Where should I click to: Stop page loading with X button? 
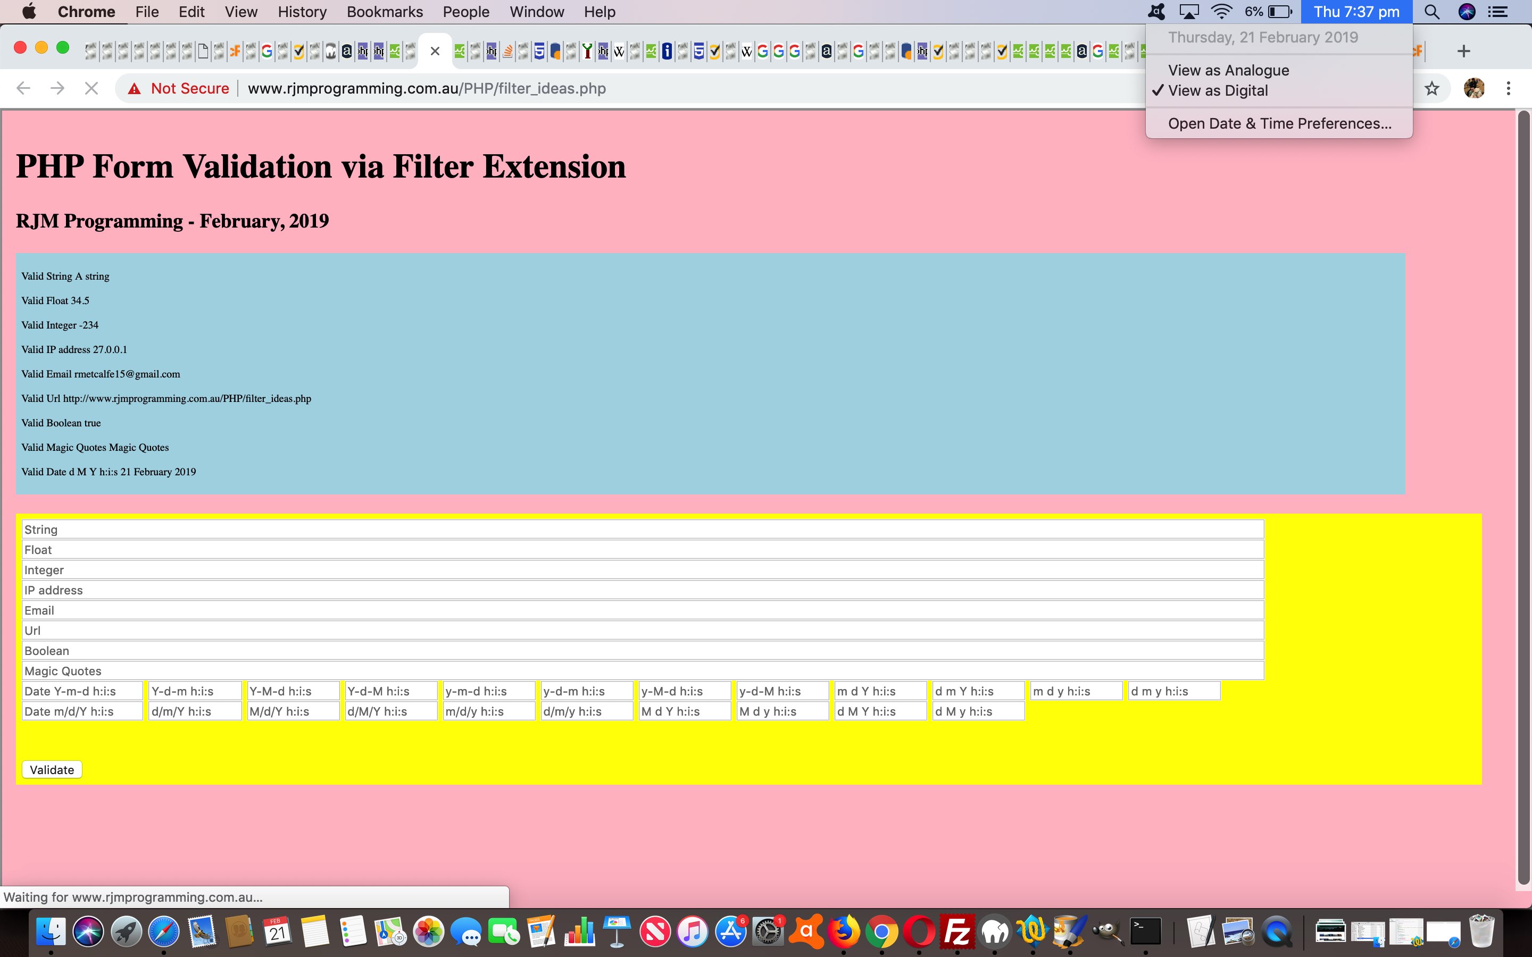click(x=91, y=89)
